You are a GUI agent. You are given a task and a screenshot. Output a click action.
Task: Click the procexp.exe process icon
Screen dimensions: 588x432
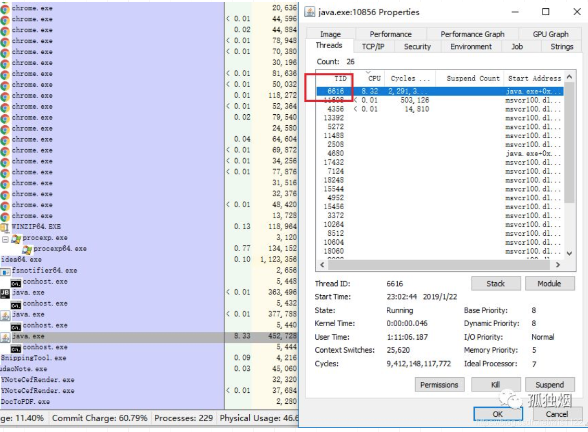click(16, 238)
